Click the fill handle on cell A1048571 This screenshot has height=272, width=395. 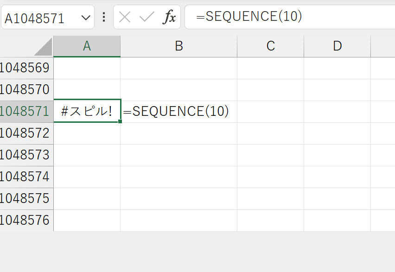120,121
